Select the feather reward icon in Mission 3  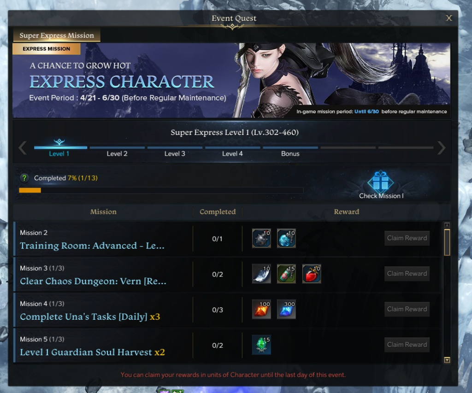[x=261, y=274]
